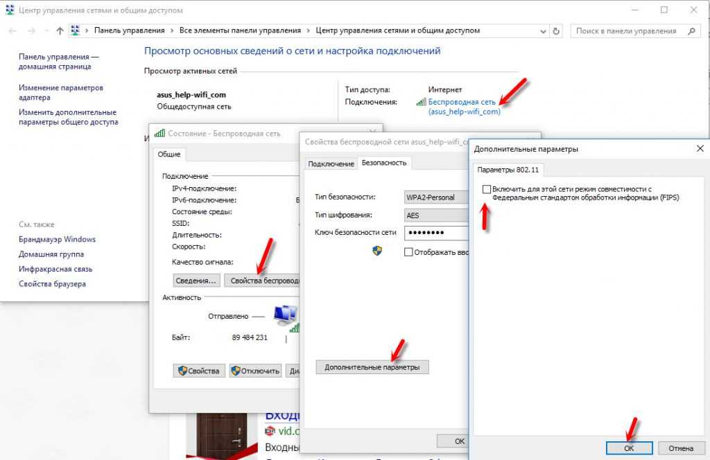Click the magnifier icon in search box

pyautogui.click(x=691, y=31)
